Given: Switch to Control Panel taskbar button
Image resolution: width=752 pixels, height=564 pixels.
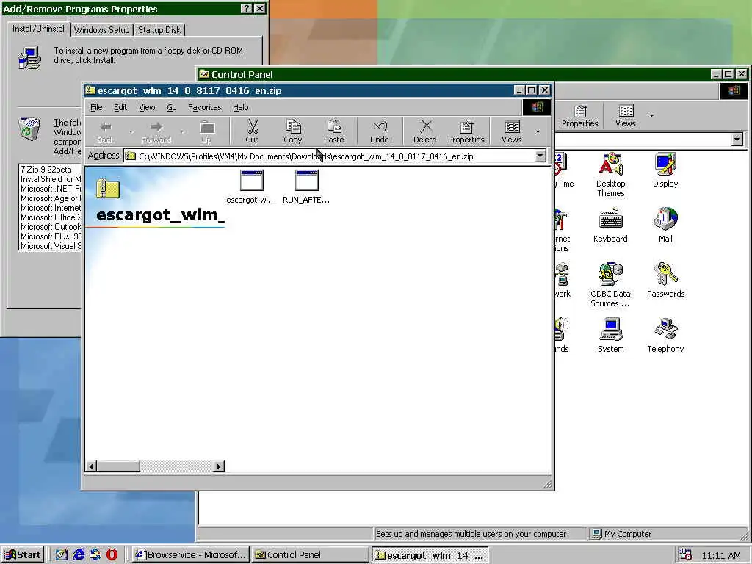Looking at the screenshot, I should pyautogui.click(x=310, y=555).
